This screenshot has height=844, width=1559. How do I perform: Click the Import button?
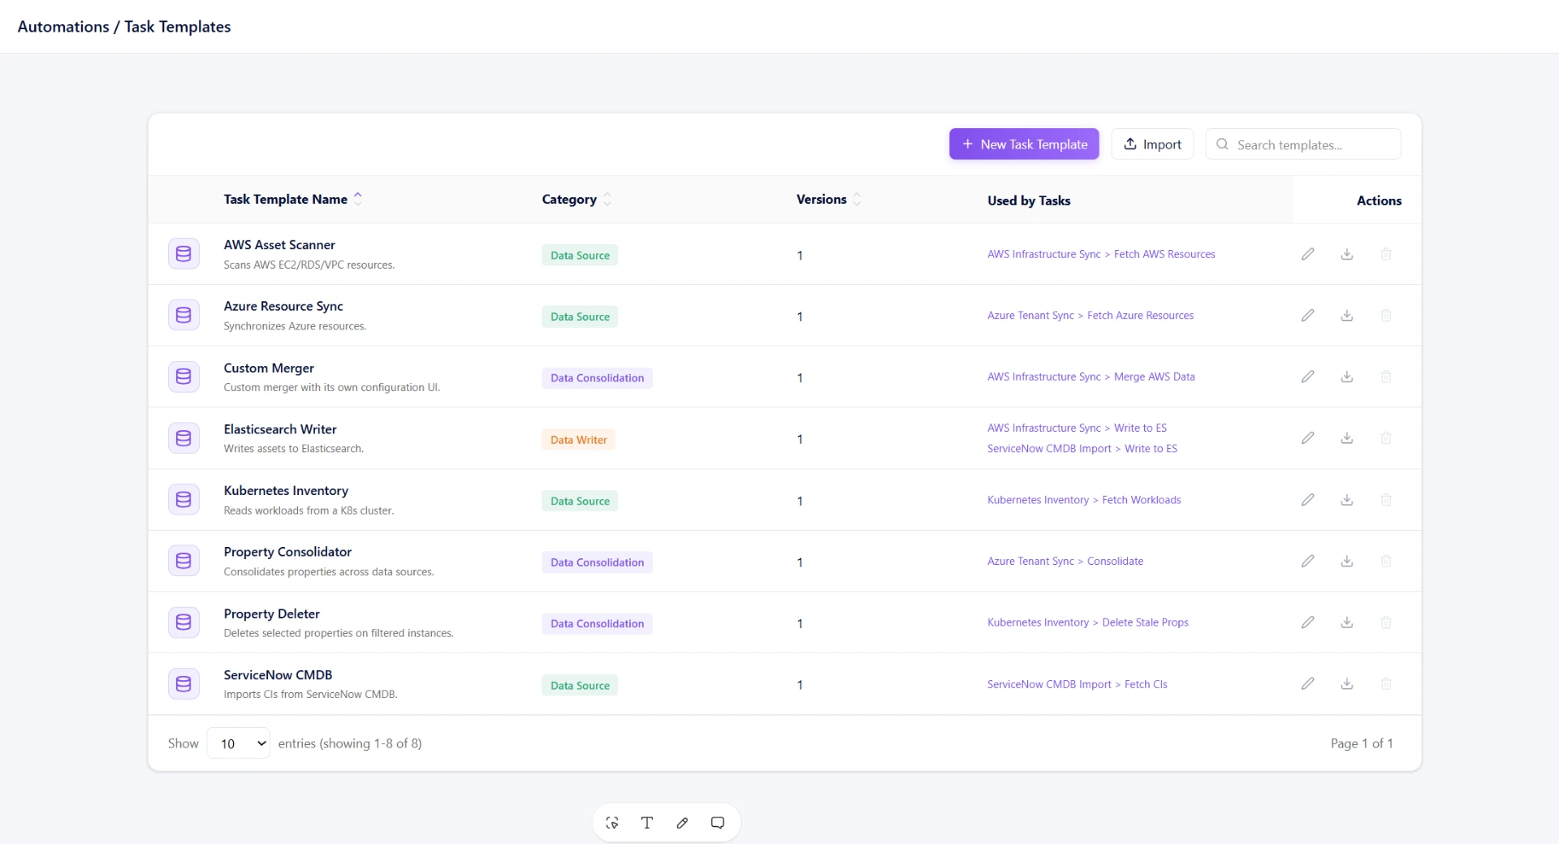[x=1152, y=144]
